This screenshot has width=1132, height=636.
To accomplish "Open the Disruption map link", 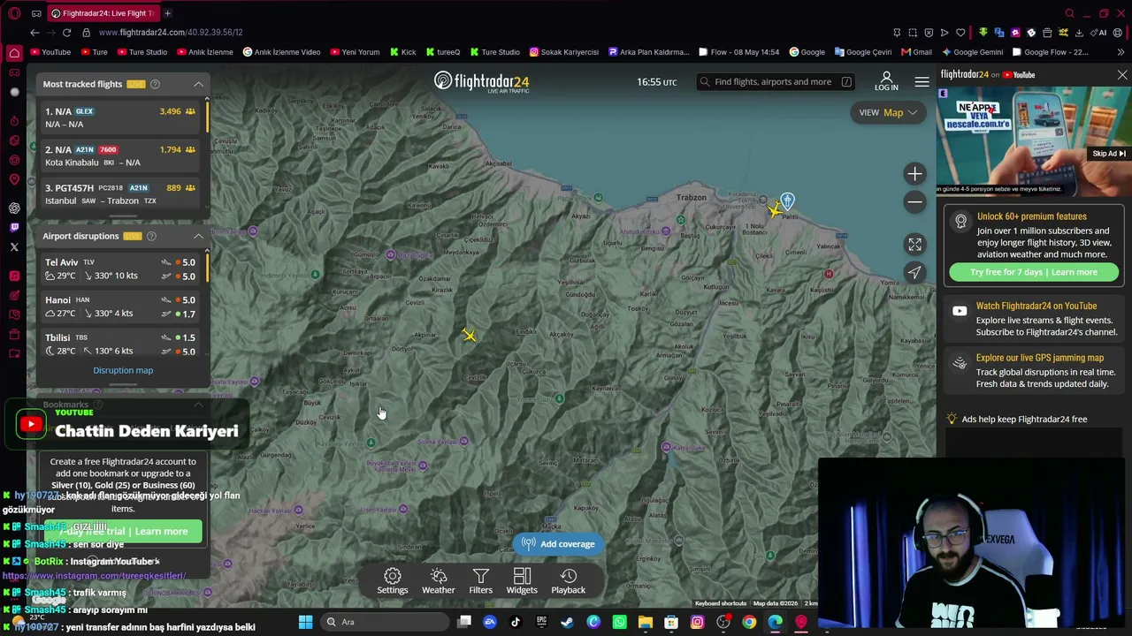I will [x=123, y=370].
